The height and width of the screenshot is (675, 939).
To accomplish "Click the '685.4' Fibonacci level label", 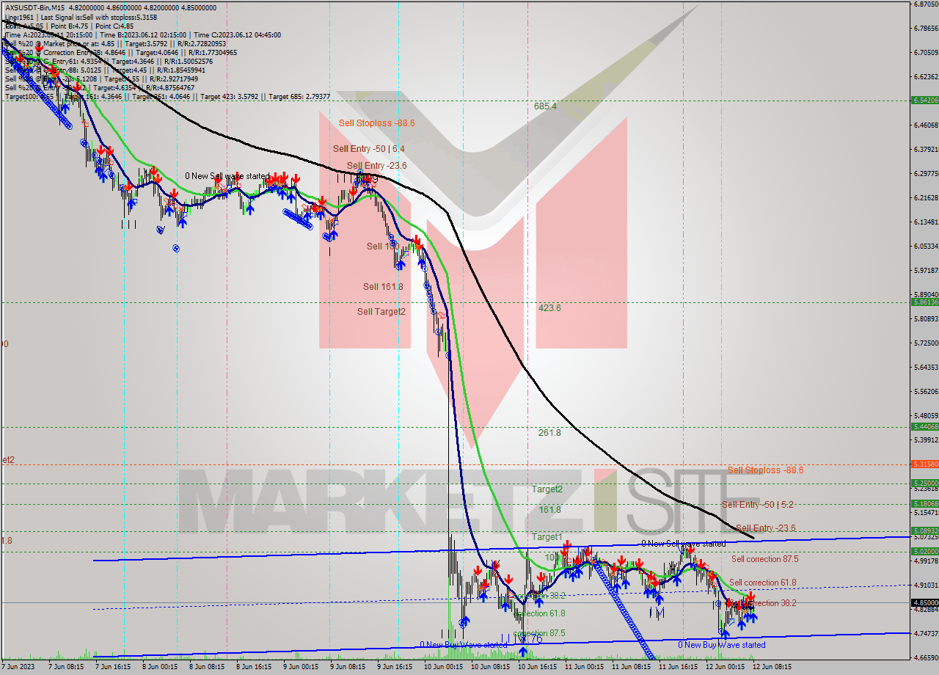I will coord(545,106).
